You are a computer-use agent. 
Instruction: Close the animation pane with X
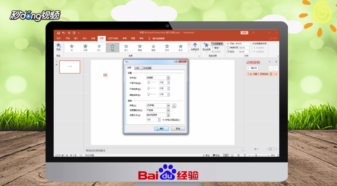pos(276,62)
